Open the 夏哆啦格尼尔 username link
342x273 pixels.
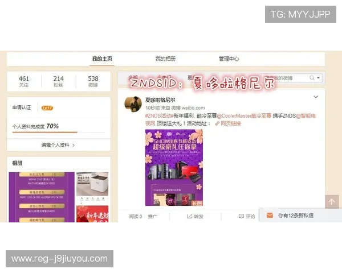(160, 100)
